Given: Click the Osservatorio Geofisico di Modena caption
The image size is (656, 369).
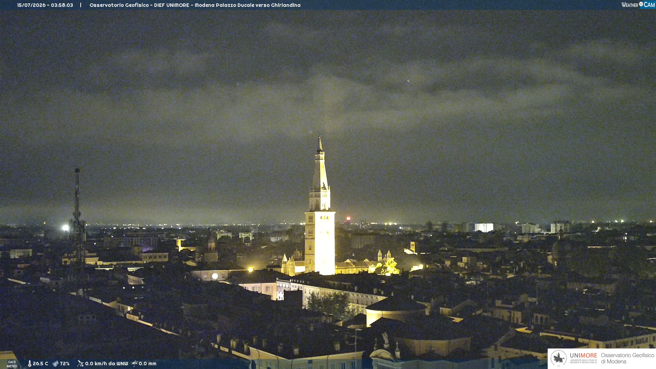Looking at the screenshot, I should coord(628,358).
